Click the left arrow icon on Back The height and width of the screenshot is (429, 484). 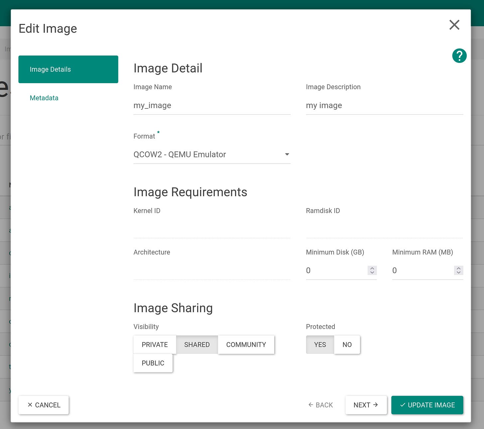click(x=310, y=405)
